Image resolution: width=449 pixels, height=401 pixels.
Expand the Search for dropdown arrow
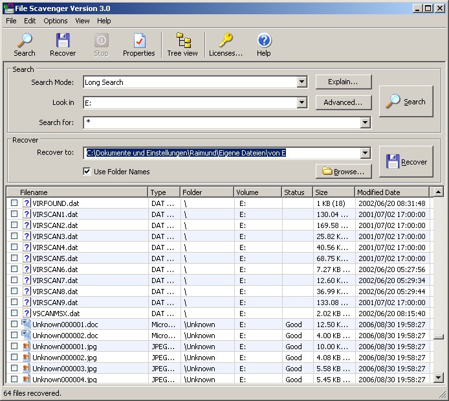click(x=365, y=122)
